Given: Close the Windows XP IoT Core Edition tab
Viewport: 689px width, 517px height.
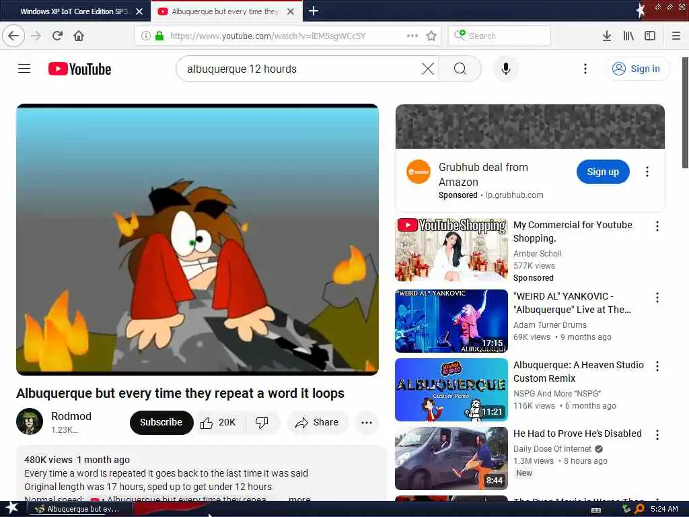Looking at the screenshot, I should pos(139,11).
